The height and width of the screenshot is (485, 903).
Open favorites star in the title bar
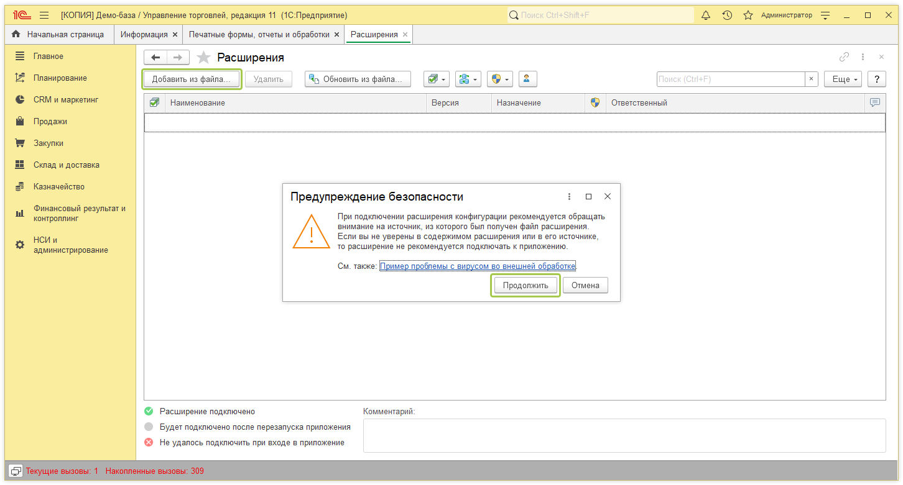point(748,16)
